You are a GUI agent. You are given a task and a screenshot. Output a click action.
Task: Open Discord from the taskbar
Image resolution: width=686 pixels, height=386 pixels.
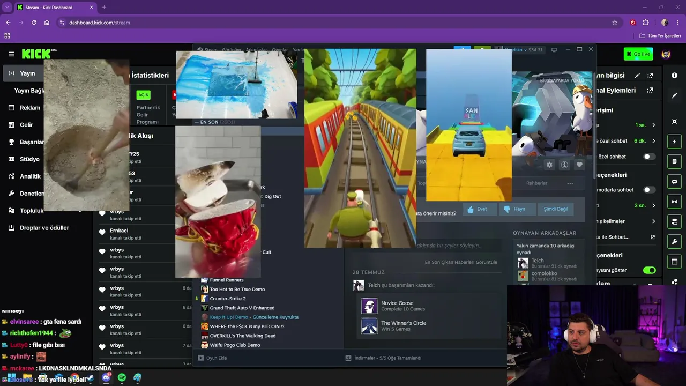[x=106, y=378]
